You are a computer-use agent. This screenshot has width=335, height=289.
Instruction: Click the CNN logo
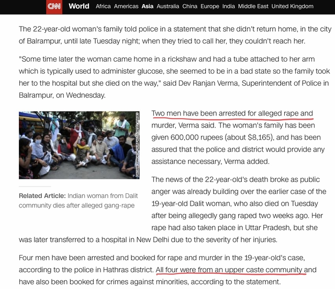click(x=53, y=7)
